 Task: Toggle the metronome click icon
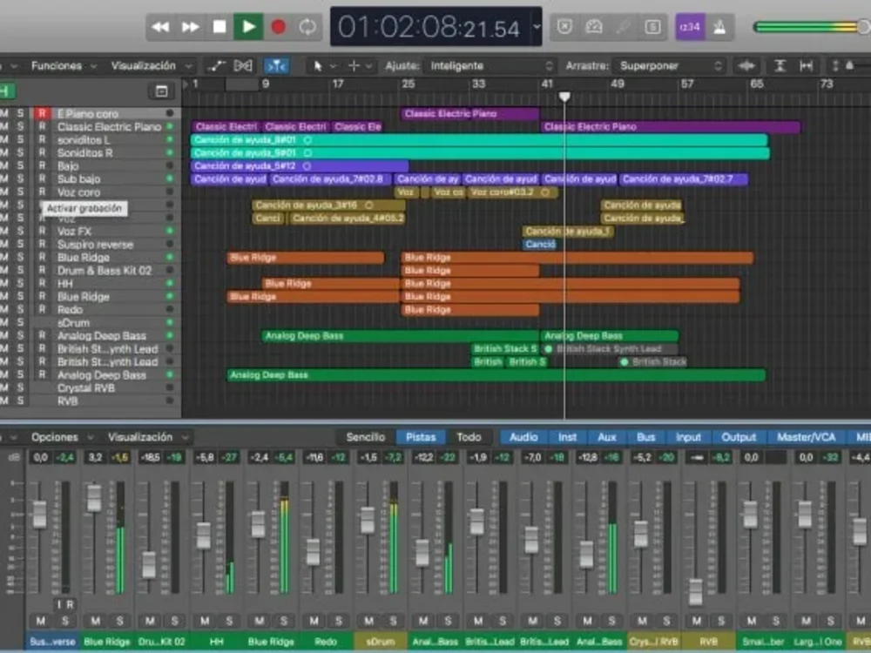point(719,27)
